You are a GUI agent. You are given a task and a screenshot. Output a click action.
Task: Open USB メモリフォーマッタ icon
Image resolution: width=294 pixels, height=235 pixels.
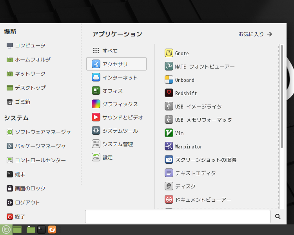(169, 119)
